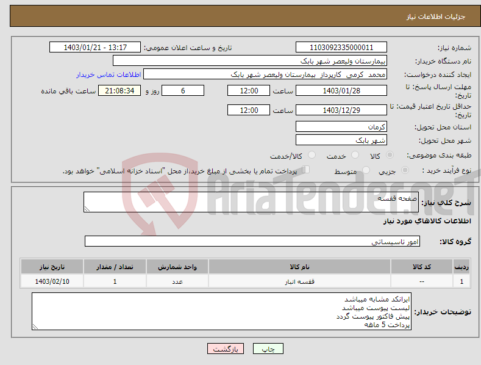Click the general description textarea صفحه قفسه
The image size is (481, 365).
pos(251,202)
